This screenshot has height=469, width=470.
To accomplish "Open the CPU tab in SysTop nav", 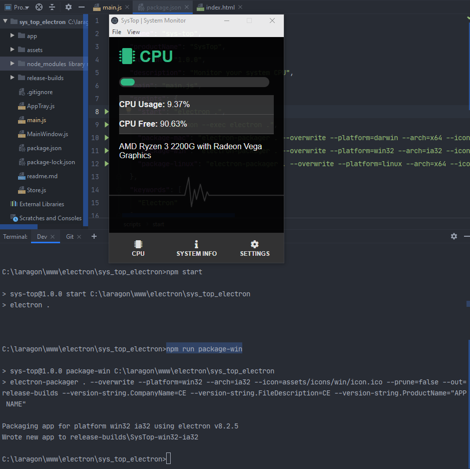I will 138,248.
